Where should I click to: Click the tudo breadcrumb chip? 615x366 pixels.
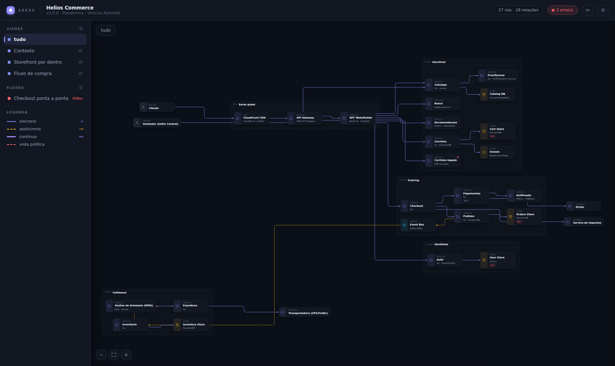tap(106, 30)
